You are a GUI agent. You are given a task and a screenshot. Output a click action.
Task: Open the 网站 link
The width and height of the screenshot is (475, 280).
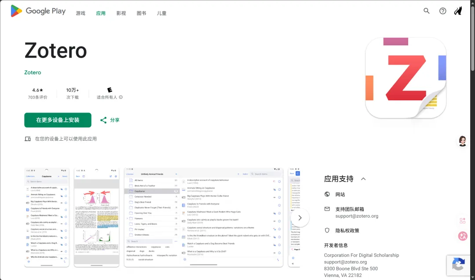[340, 194]
